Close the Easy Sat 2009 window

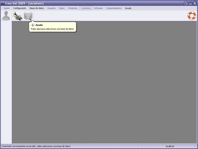click(195, 3)
